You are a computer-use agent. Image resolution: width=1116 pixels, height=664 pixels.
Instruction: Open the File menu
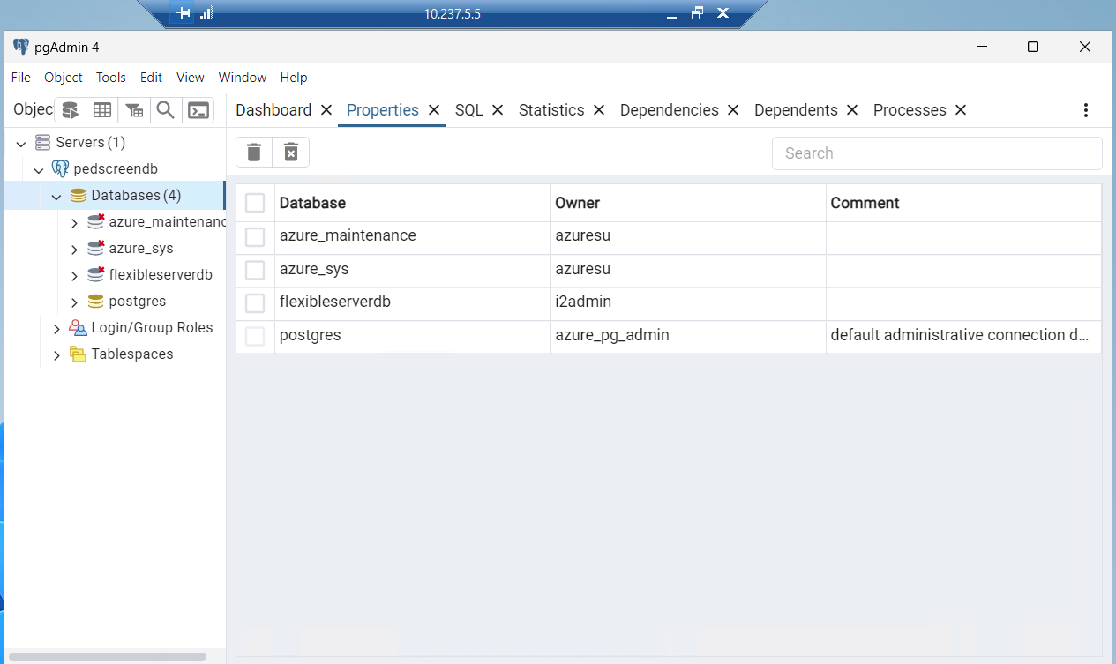click(x=21, y=78)
